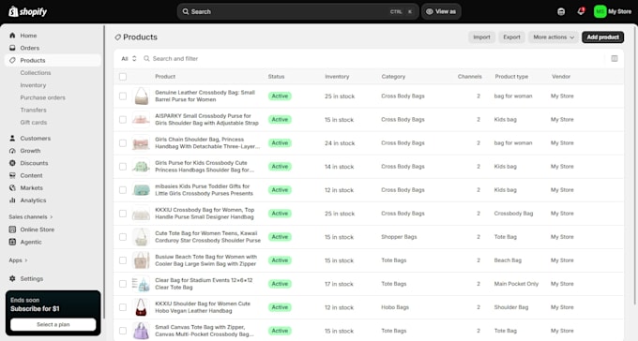The height and width of the screenshot is (341, 638).
Task: Open the All views selector
Action: (129, 58)
